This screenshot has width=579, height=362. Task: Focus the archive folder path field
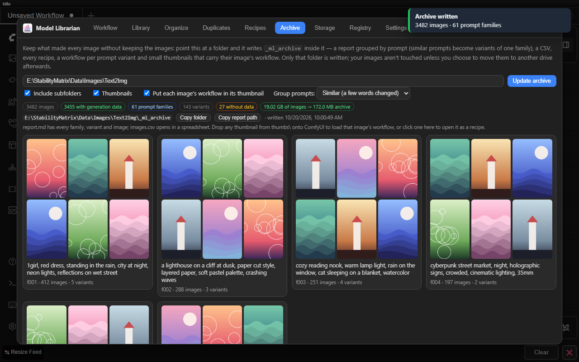(263, 81)
